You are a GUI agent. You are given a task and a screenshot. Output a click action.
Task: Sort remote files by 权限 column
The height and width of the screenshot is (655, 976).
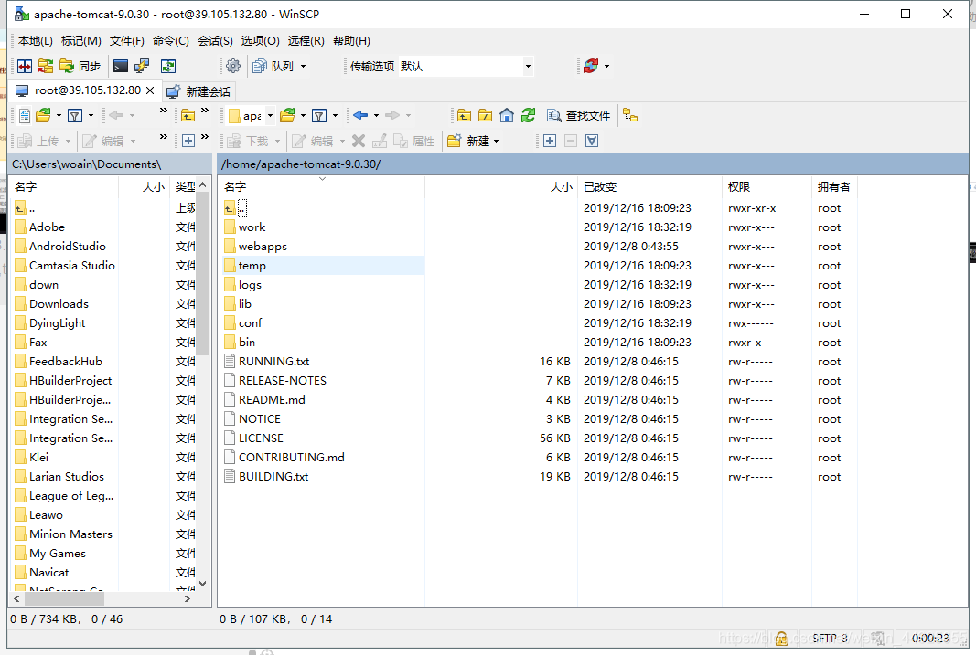767,187
